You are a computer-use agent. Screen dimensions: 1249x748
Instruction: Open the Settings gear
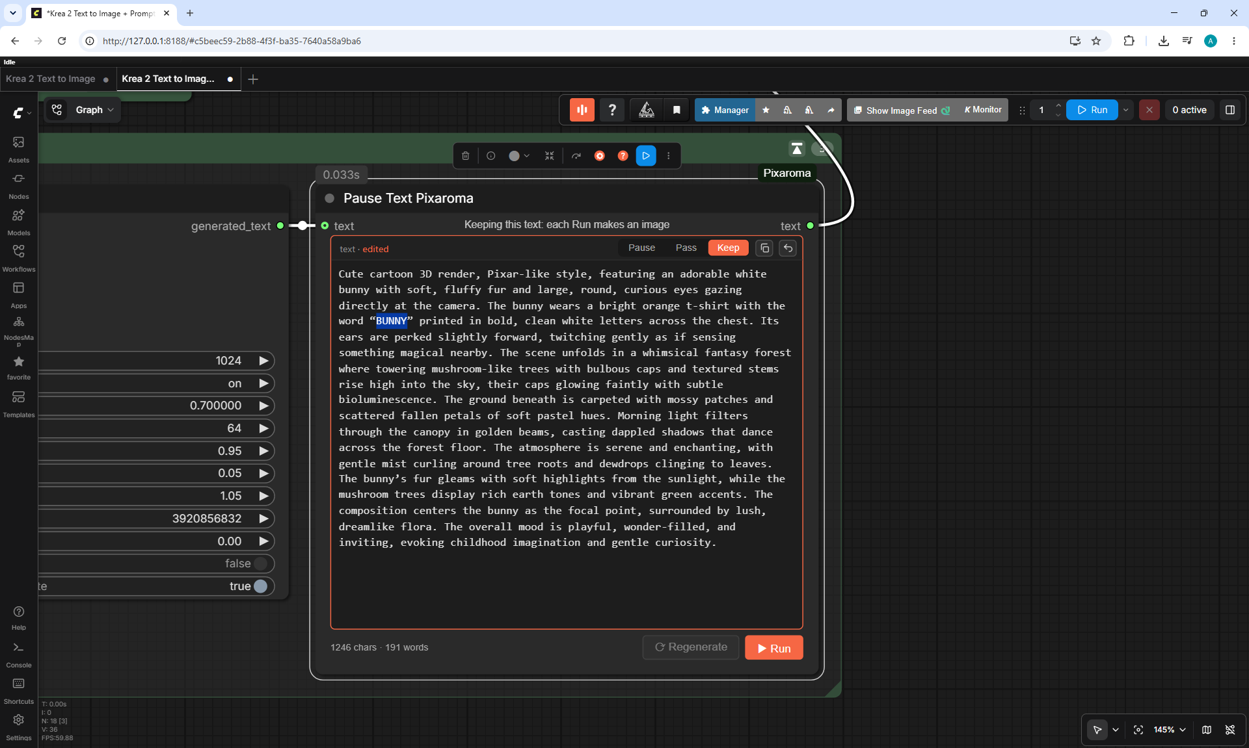tap(18, 727)
